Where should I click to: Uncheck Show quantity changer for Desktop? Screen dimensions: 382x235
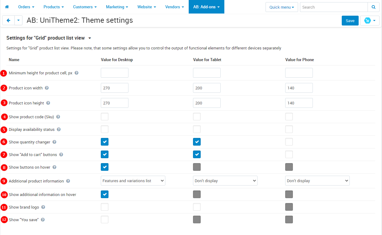(104, 142)
